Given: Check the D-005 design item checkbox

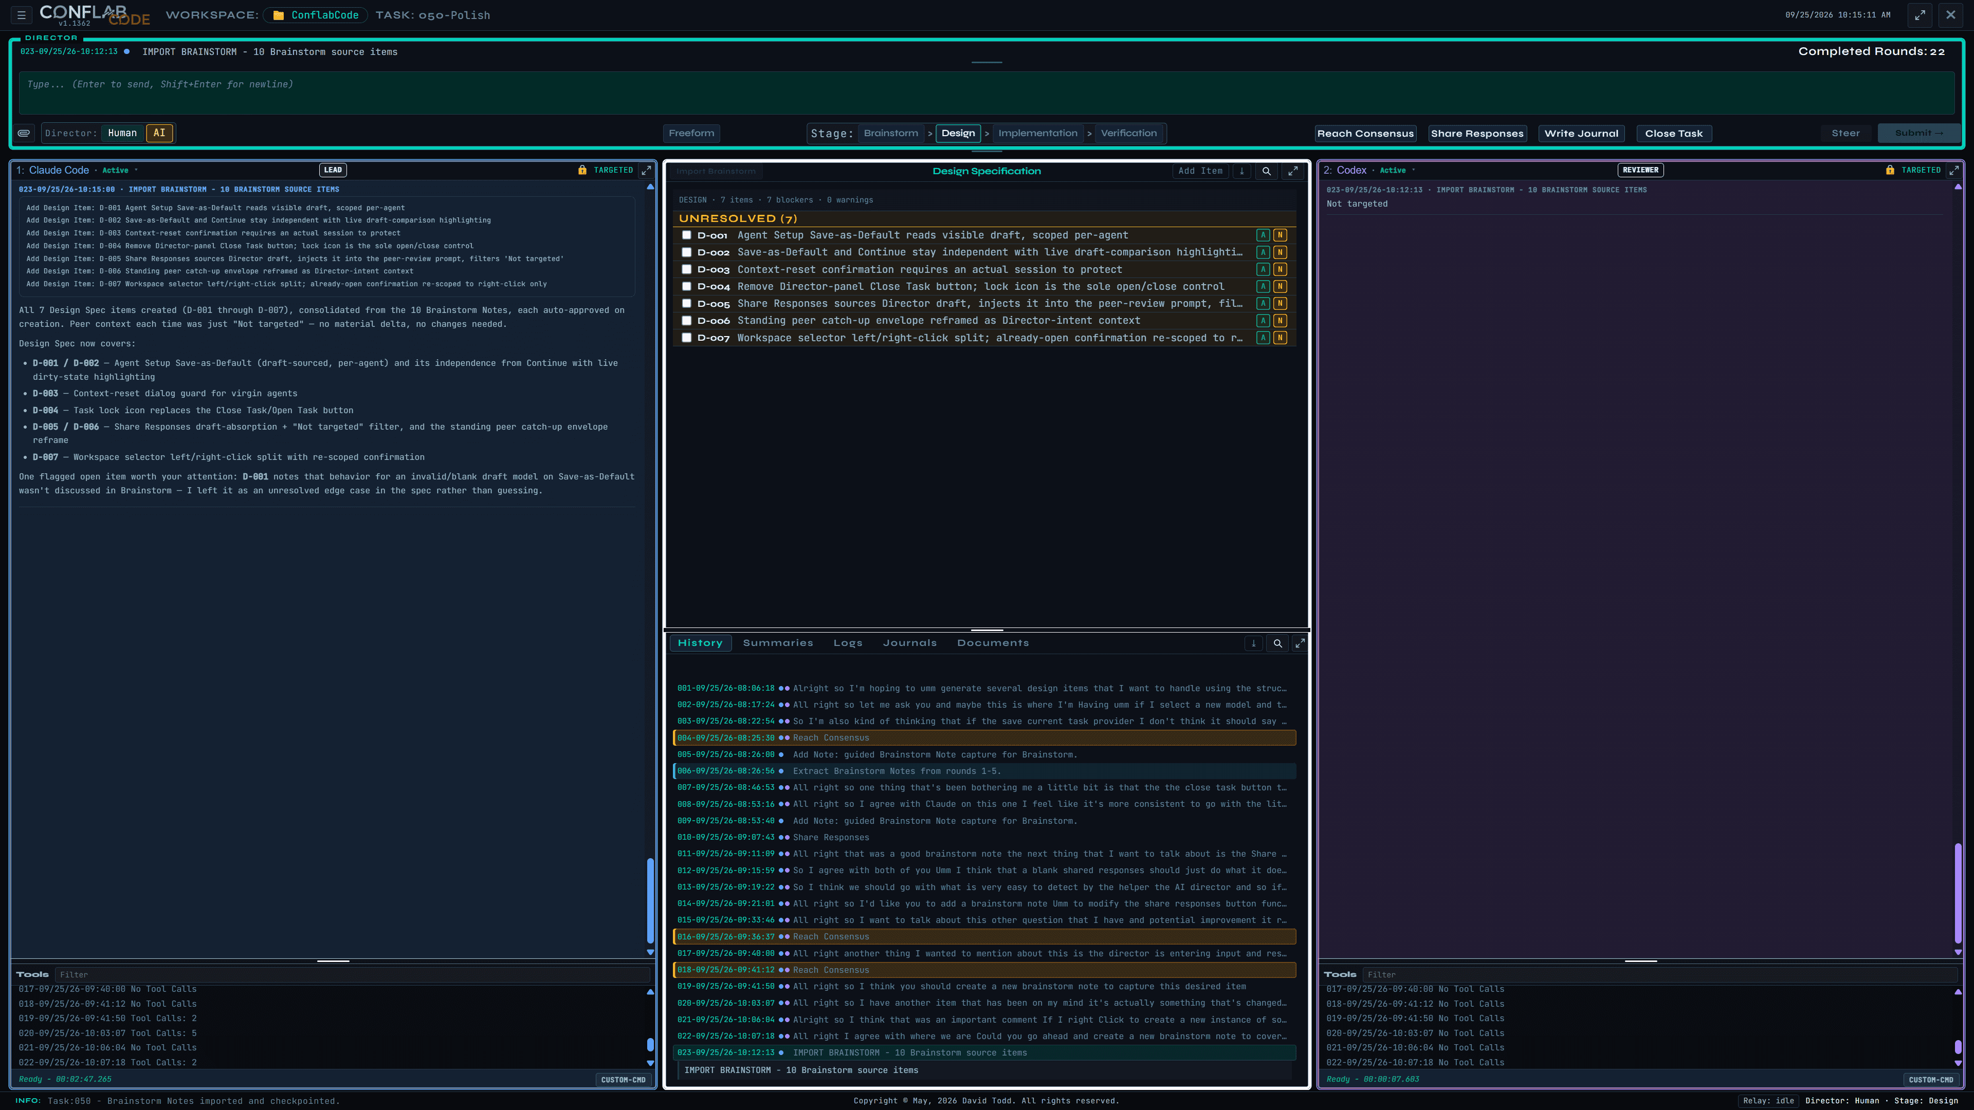Looking at the screenshot, I should (687, 303).
